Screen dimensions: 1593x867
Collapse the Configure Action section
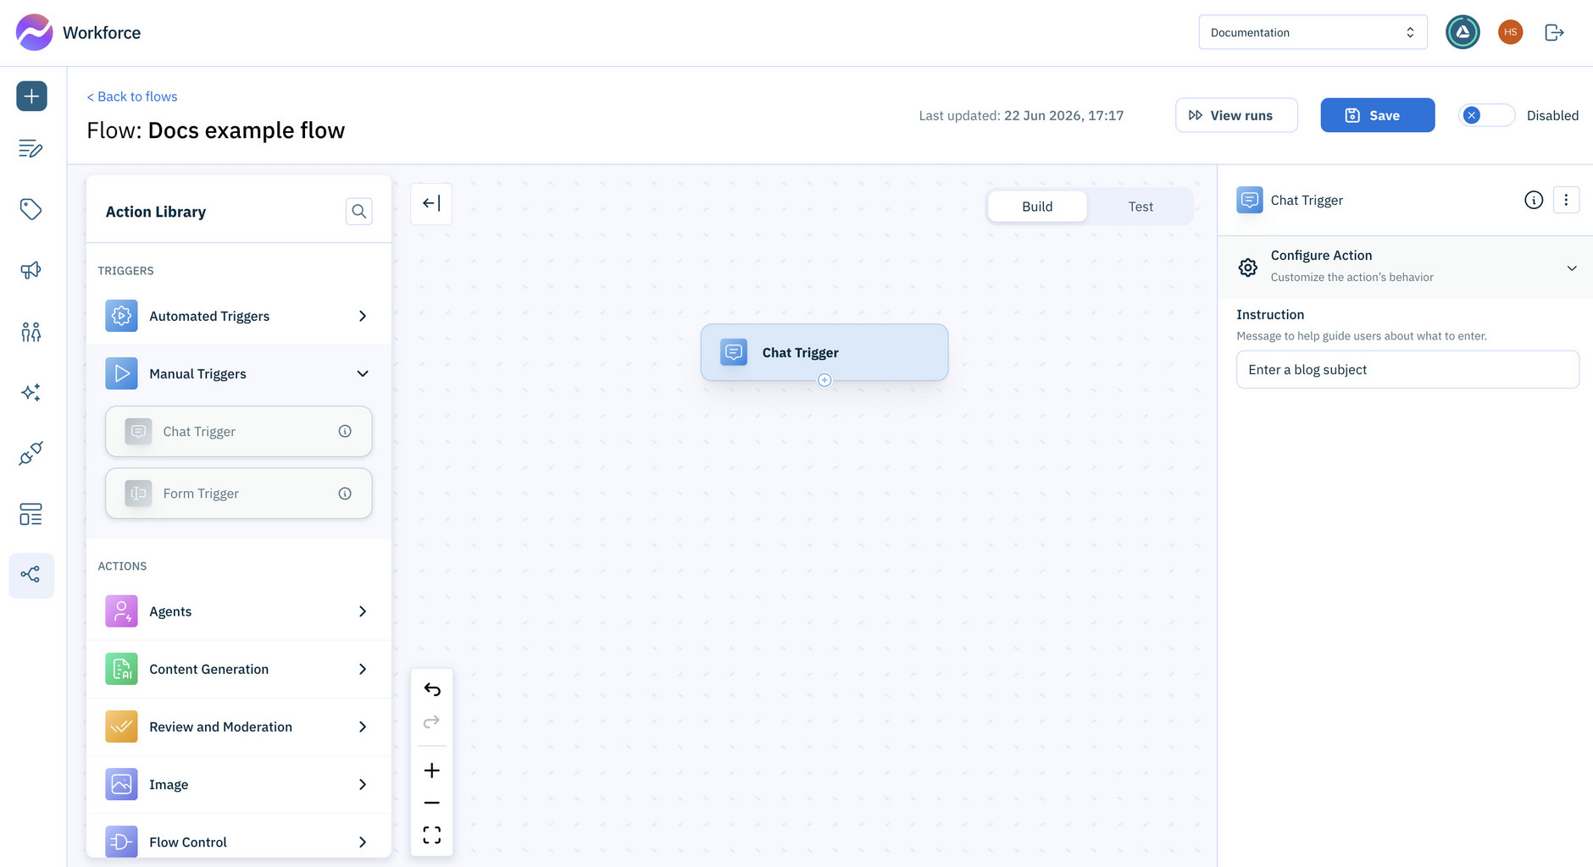coord(1406,267)
